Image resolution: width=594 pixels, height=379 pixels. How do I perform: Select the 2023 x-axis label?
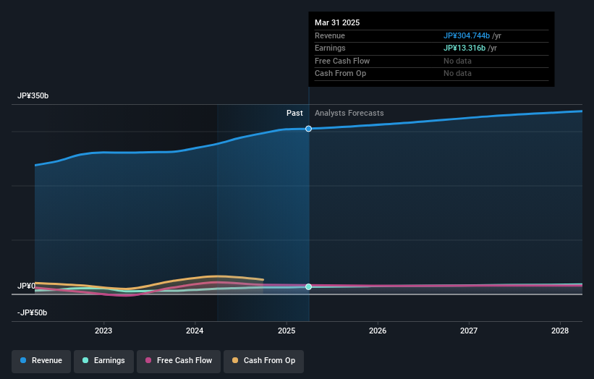point(103,331)
